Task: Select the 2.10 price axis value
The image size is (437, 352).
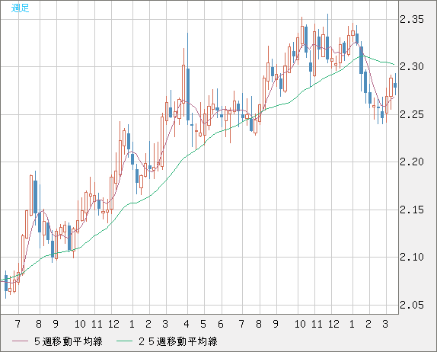Action: click(412, 257)
